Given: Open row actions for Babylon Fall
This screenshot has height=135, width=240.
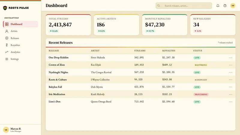Looking at the screenshot, I should point(230,87).
